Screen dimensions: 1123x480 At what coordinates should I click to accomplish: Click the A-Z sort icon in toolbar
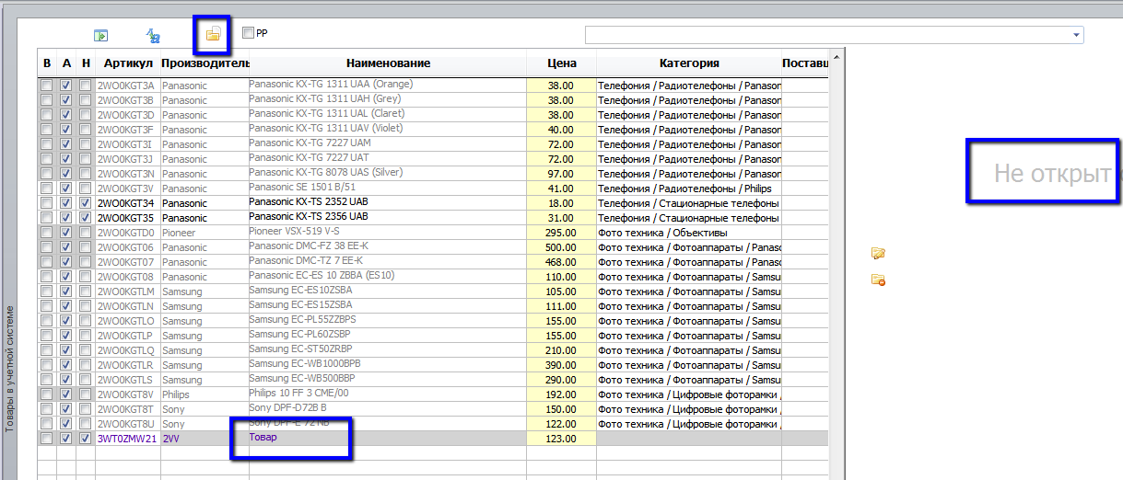154,36
